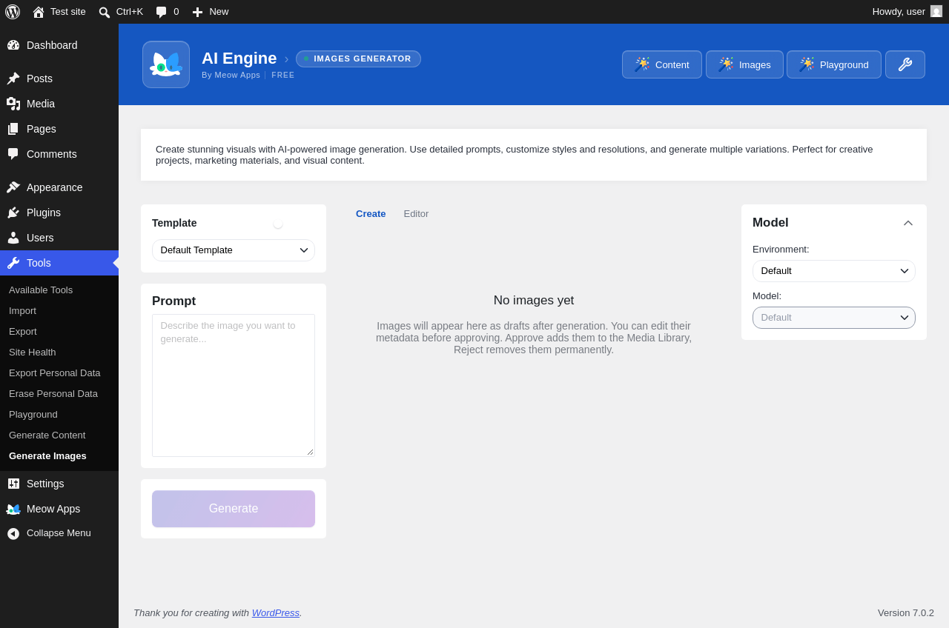Image resolution: width=949 pixels, height=628 pixels.
Task: Click the Appearance brush icon
Action: [13, 187]
